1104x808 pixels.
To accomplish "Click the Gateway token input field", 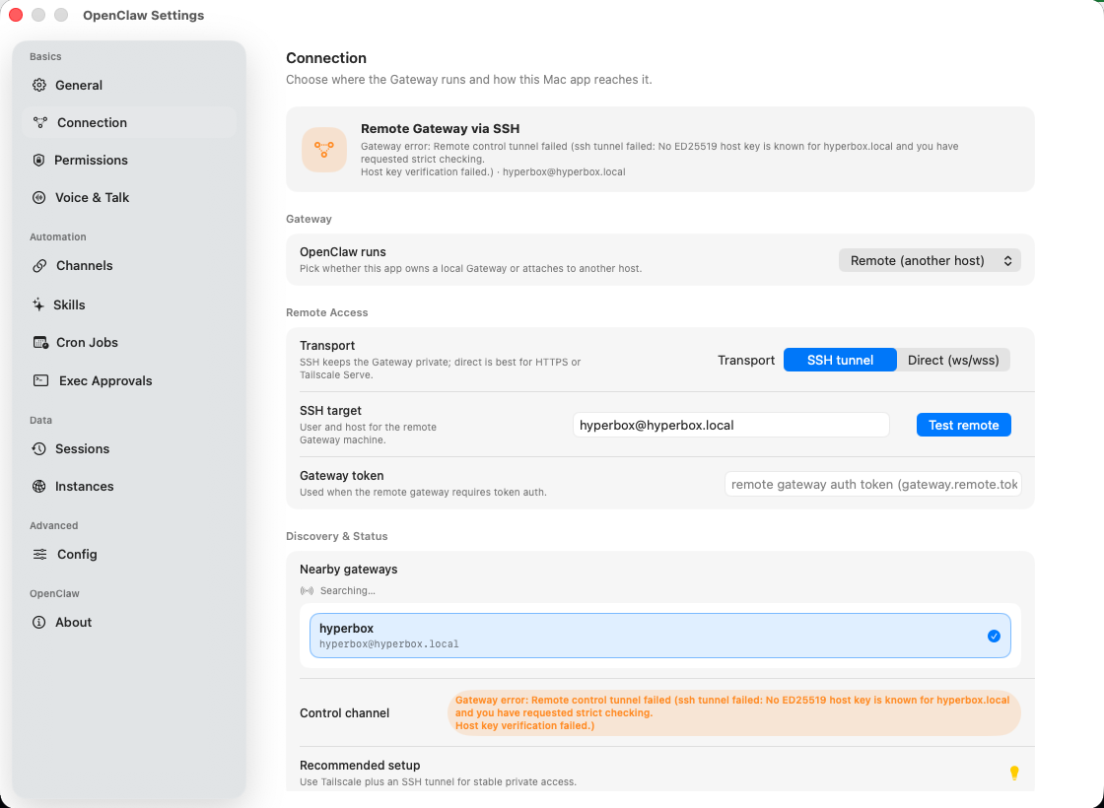I will point(873,484).
